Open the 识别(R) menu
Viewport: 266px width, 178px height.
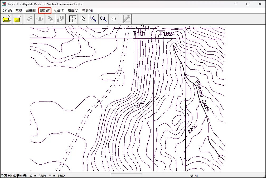pos(45,11)
